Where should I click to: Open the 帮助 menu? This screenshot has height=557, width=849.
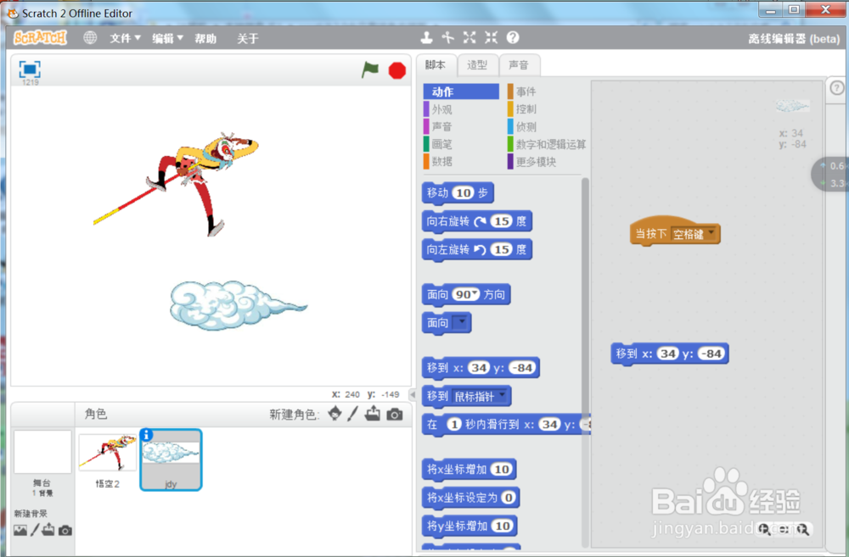205,38
